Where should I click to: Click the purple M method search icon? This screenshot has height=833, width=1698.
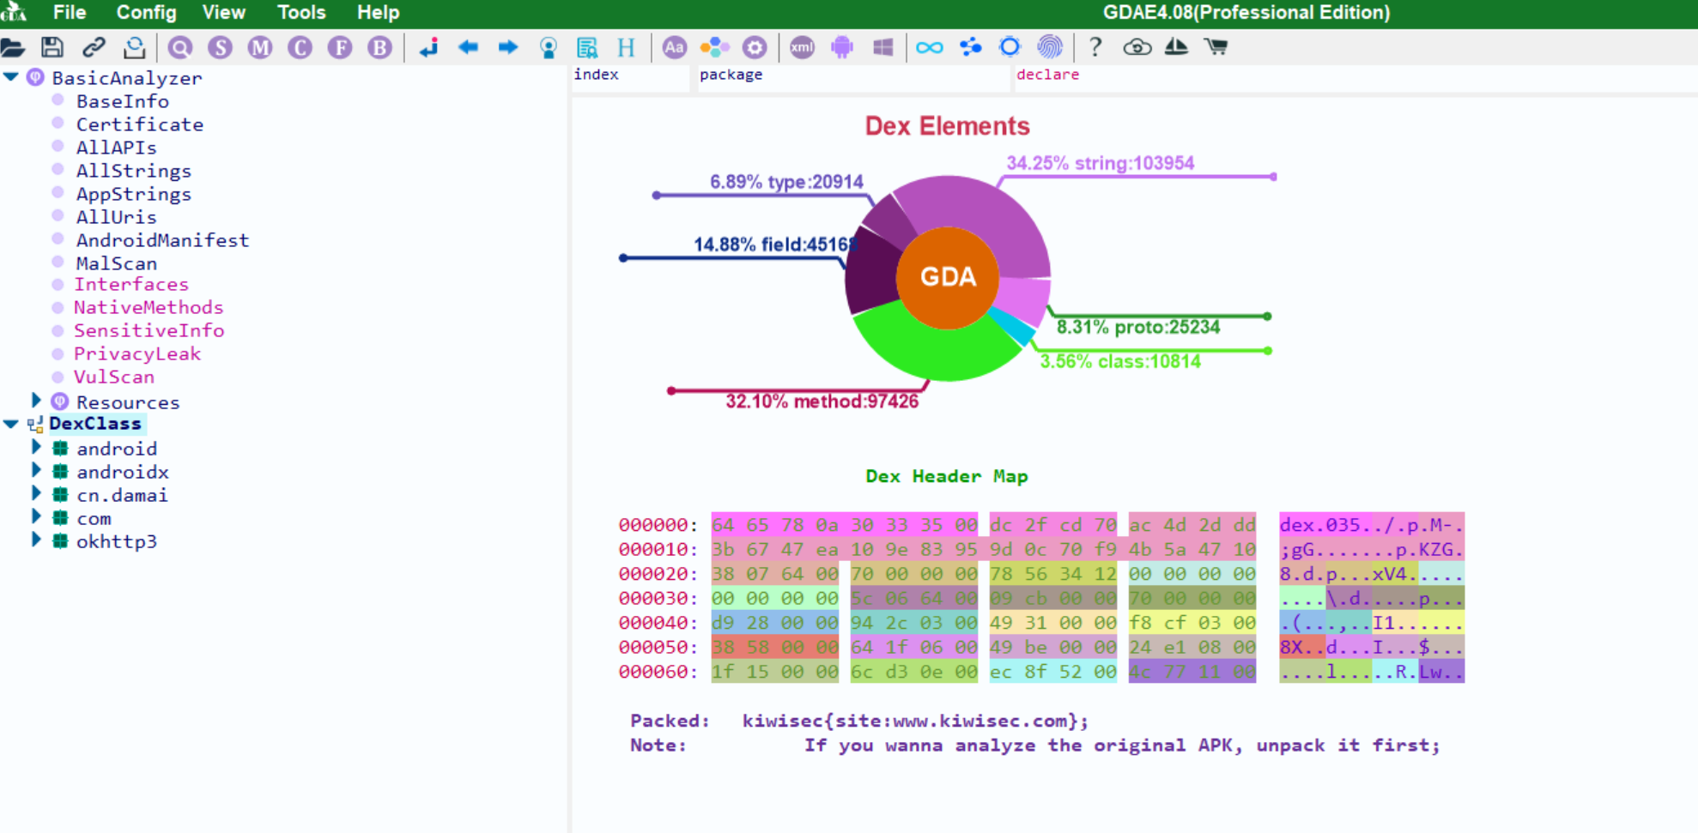pos(259,47)
